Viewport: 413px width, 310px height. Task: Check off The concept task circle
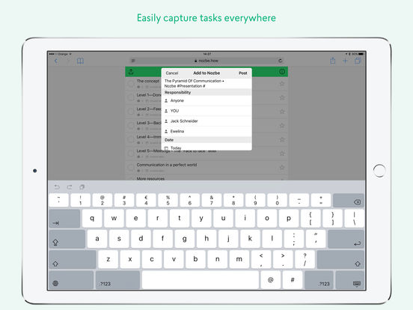pyautogui.click(x=131, y=84)
